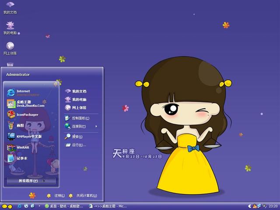The image size is (280, 210).
Task: Launch IconPackager from start menu
Action: [23, 115]
